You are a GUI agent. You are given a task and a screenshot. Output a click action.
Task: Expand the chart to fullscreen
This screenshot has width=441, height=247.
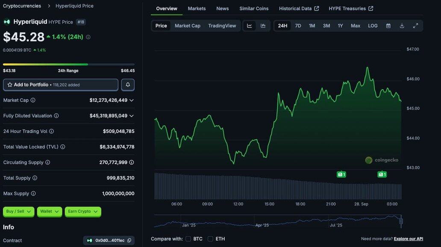[x=415, y=26]
